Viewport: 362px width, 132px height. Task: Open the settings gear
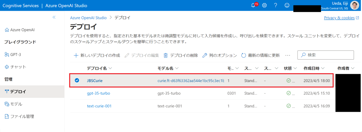click(x=265, y=5)
